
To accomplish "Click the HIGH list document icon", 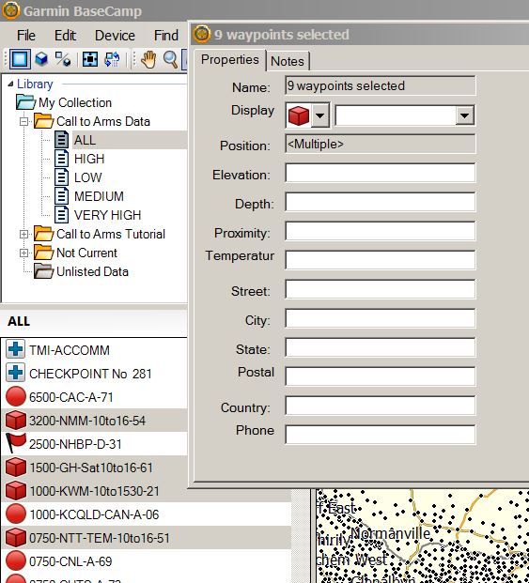I will click(x=62, y=159).
